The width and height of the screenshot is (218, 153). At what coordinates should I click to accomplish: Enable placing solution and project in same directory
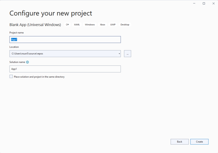[x=11, y=76]
